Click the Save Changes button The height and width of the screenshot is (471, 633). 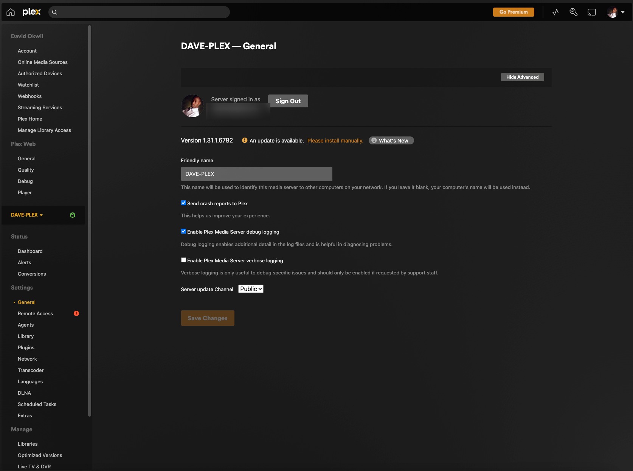pyautogui.click(x=207, y=318)
